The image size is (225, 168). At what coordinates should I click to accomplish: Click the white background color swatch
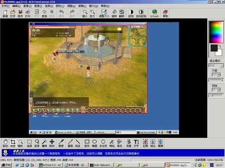219,52
